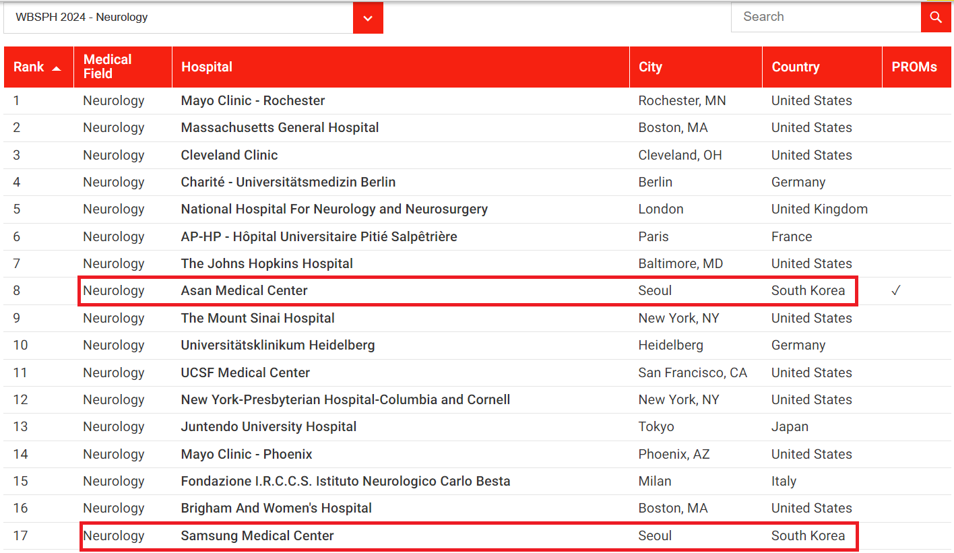Sort by PROMs column header
Screen dimensions: 954x553
(x=916, y=67)
